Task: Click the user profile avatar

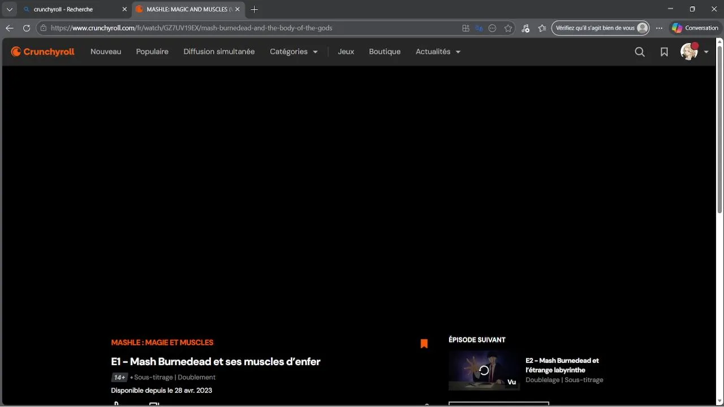Action: pyautogui.click(x=689, y=51)
